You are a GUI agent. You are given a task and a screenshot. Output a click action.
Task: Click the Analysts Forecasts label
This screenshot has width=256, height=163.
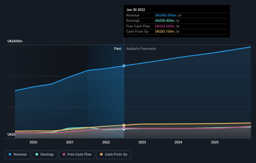(x=141, y=49)
